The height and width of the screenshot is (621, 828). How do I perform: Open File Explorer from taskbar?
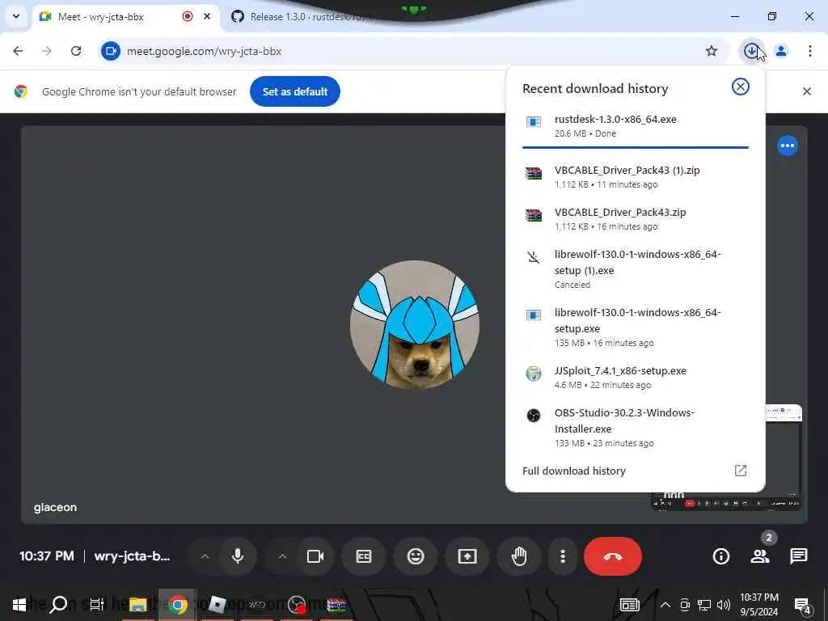coord(137,605)
